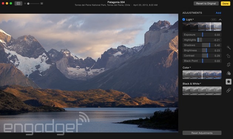Viewport: 233px width, 139px height.
Task: Toggle the Light Auto button
Action: pos(213,20)
